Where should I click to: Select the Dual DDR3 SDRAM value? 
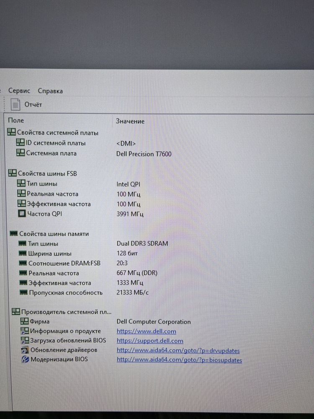(142, 243)
